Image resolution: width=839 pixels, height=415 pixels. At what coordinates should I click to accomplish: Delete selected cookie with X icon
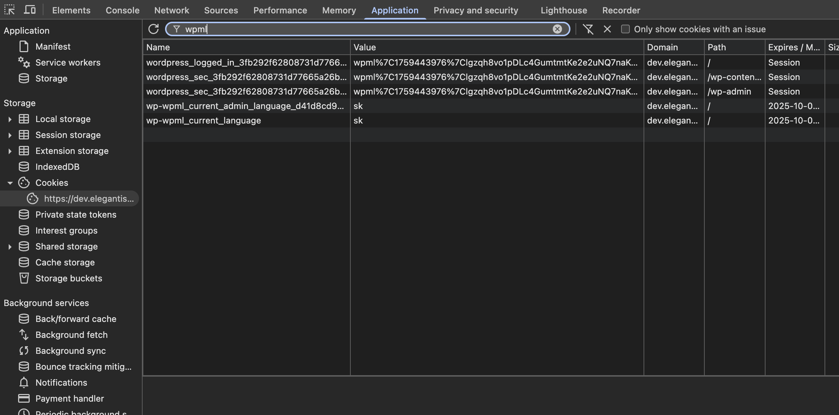point(607,29)
